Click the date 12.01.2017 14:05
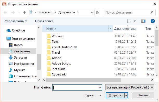This screenshot has height=102, width=159. 125,74
